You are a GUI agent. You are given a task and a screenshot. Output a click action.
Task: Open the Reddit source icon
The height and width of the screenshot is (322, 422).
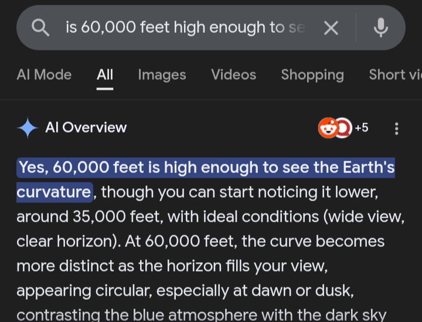point(328,128)
